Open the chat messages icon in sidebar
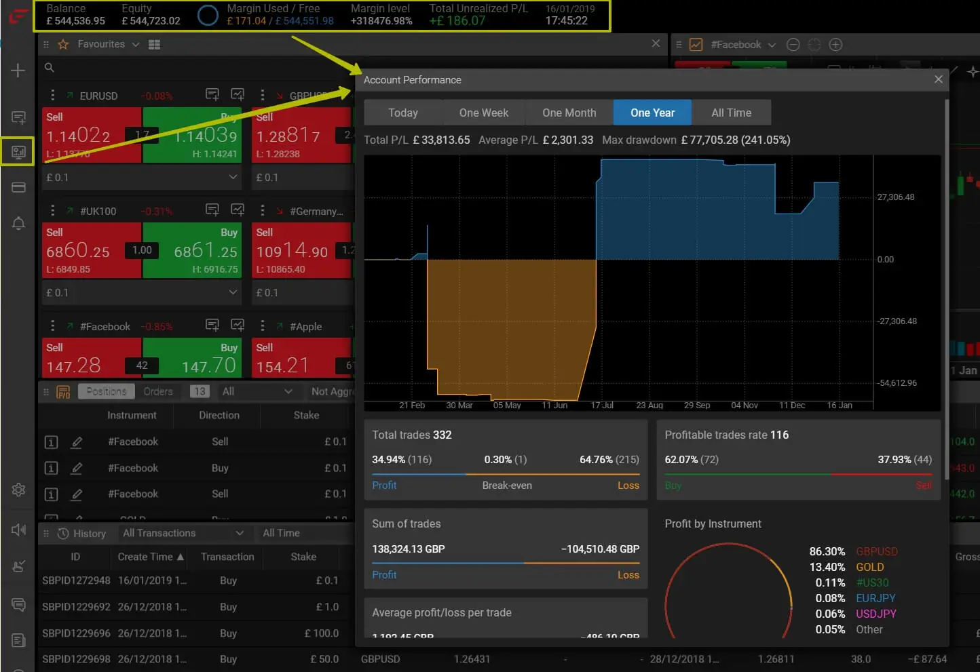The width and height of the screenshot is (980, 672). (x=18, y=604)
